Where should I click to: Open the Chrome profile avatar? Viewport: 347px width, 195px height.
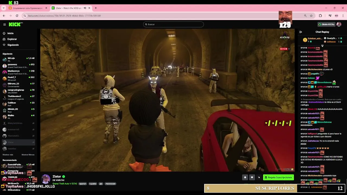click(336, 16)
